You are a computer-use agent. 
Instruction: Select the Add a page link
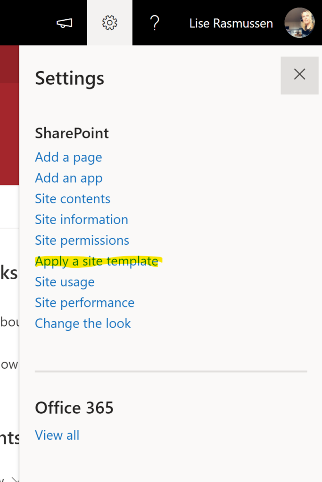[68, 157]
